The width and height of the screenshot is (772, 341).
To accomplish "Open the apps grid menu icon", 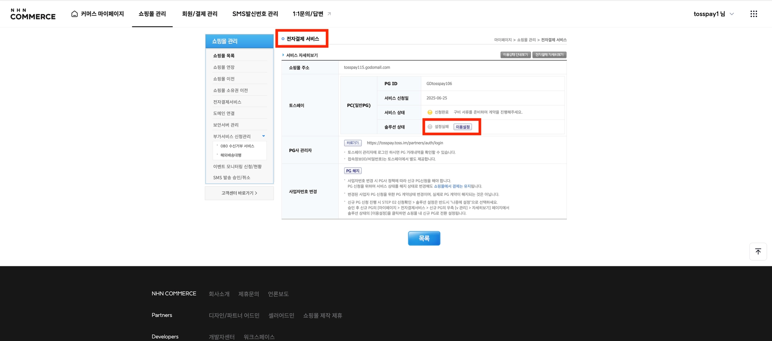I will pos(754,14).
